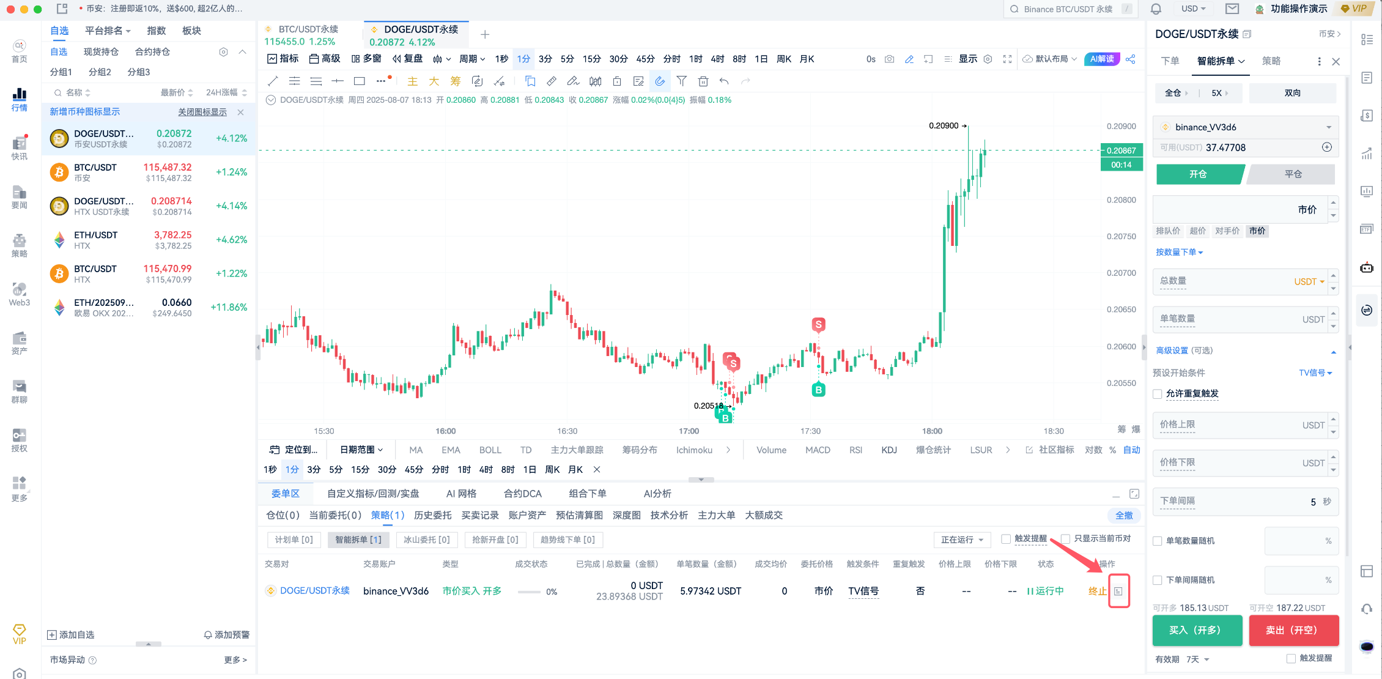Open the three-dot menu in order panel
This screenshot has width=1382, height=679.
coord(1319,61)
